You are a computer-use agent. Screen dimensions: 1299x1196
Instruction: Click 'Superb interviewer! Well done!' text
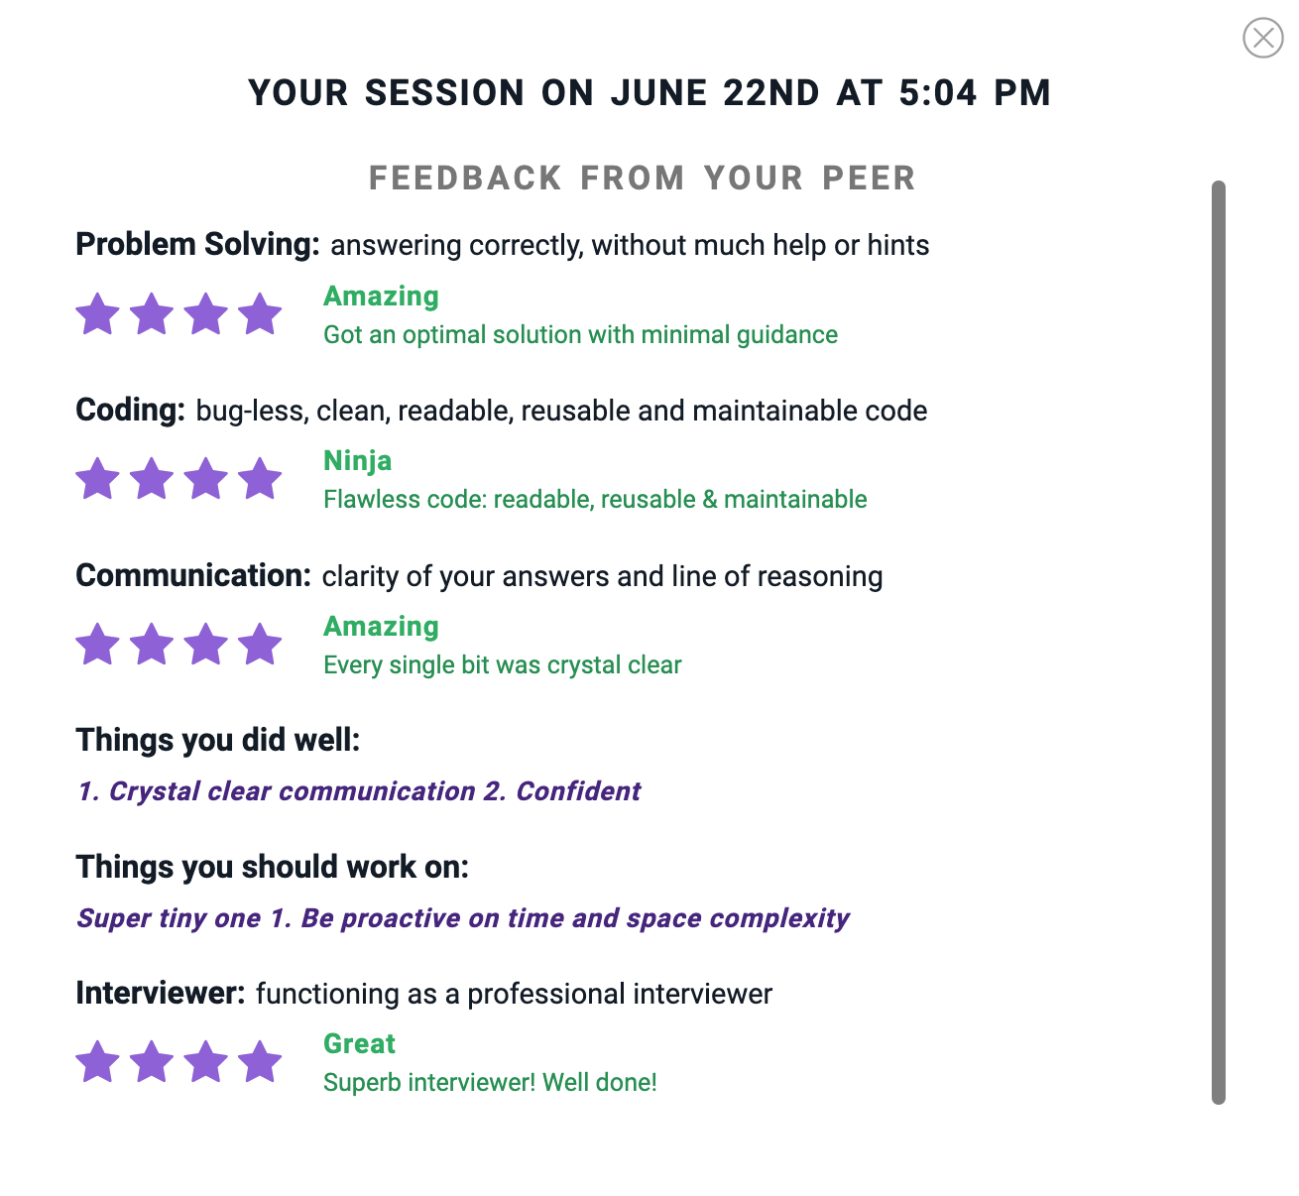point(490,1082)
